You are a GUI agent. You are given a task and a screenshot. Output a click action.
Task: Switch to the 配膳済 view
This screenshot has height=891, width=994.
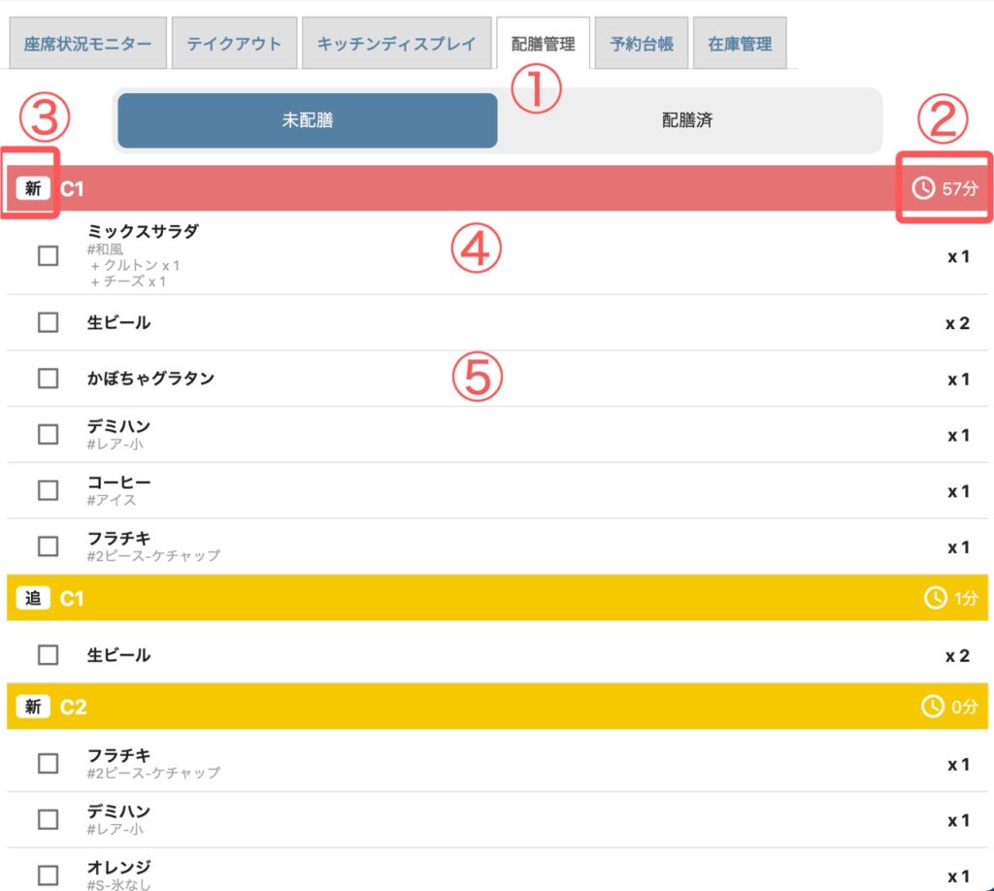(688, 121)
